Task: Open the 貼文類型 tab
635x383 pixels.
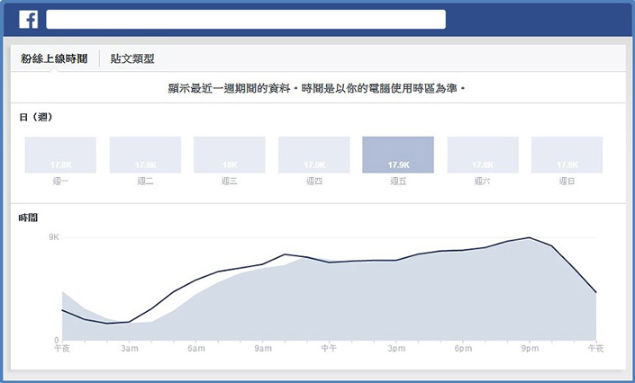Action: 132,58
